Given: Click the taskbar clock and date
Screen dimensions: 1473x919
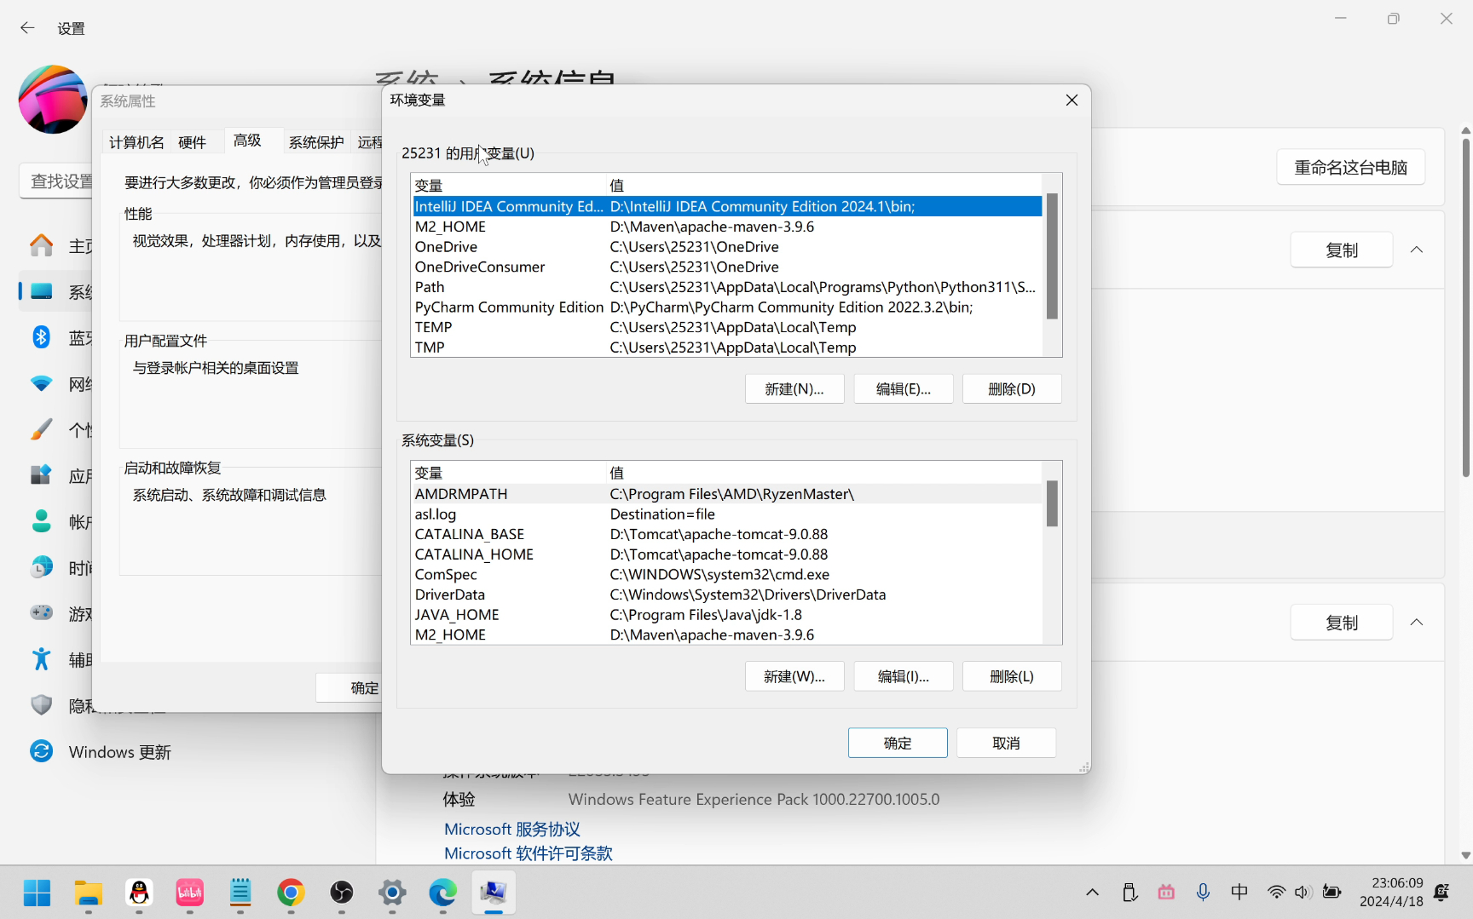Looking at the screenshot, I should click(x=1391, y=892).
